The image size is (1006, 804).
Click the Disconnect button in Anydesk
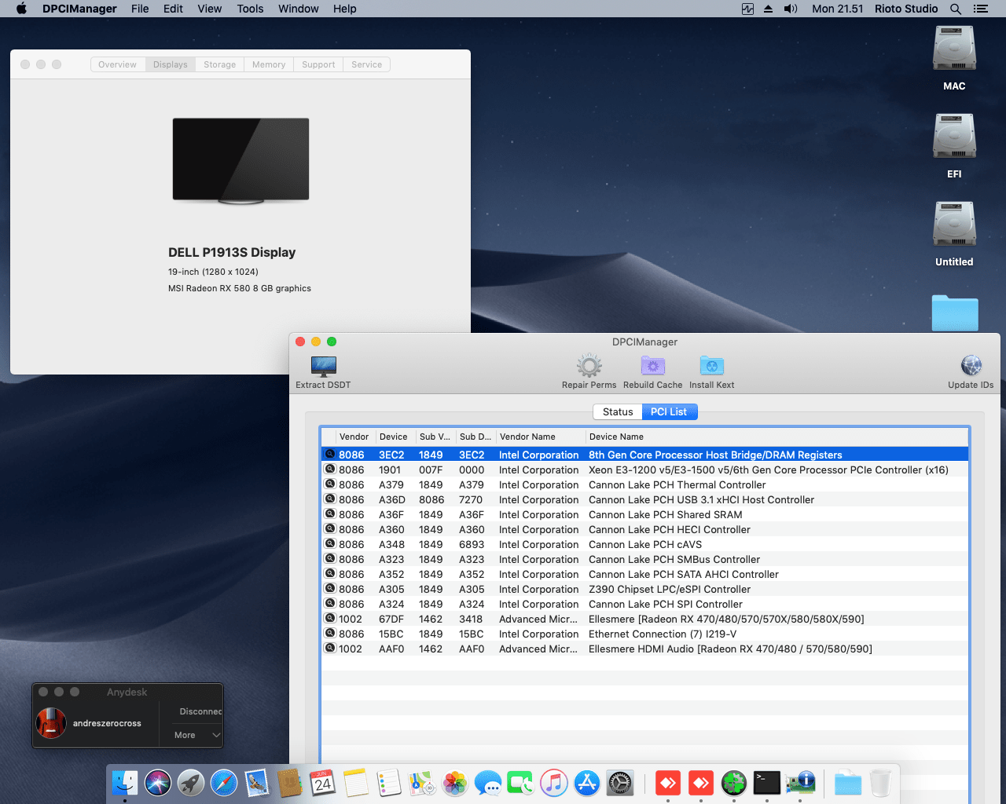(x=200, y=711)
